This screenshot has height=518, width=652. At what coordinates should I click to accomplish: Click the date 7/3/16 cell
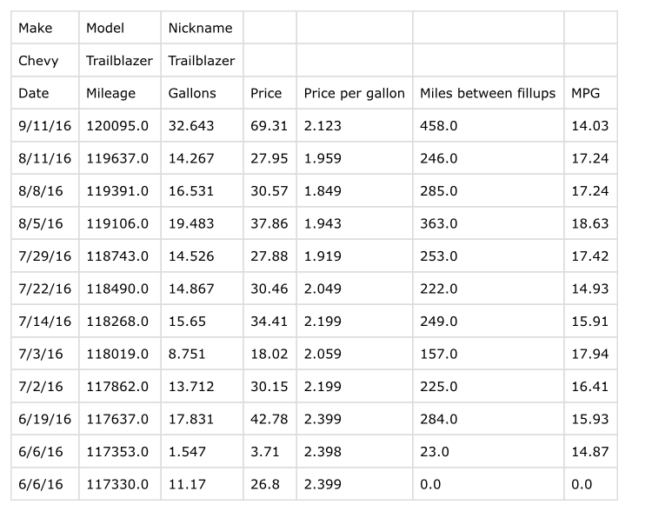point(45,354)
